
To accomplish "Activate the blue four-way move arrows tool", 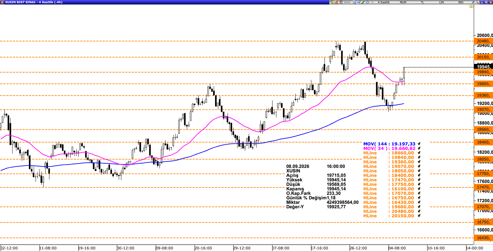I will (x=367, y=2).
